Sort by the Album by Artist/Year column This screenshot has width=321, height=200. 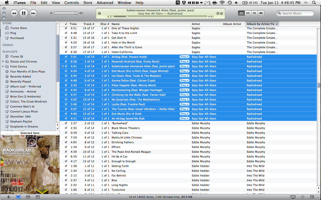[x=262, y=24]
